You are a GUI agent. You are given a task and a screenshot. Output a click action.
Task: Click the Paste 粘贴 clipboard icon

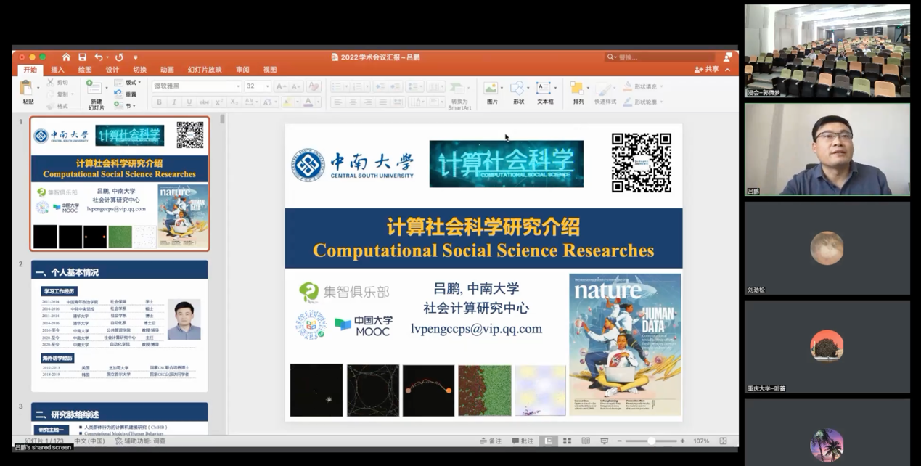point(28,93)
